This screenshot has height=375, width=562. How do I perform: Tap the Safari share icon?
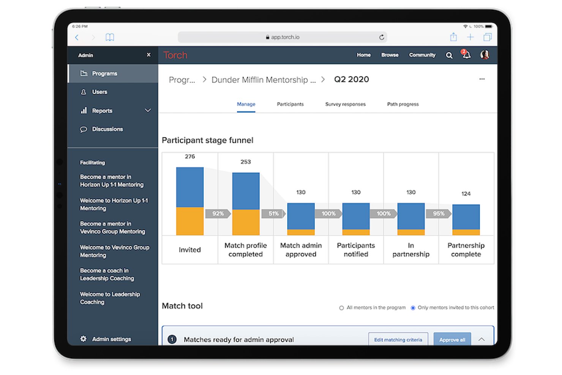453,37
